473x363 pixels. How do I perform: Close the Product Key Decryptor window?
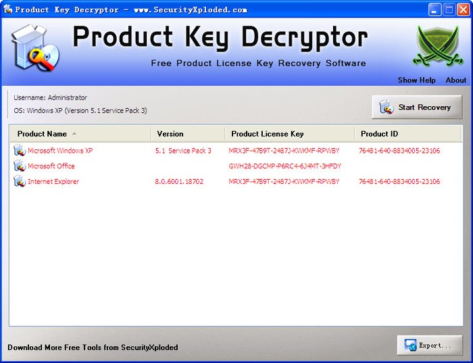[464, 9]
